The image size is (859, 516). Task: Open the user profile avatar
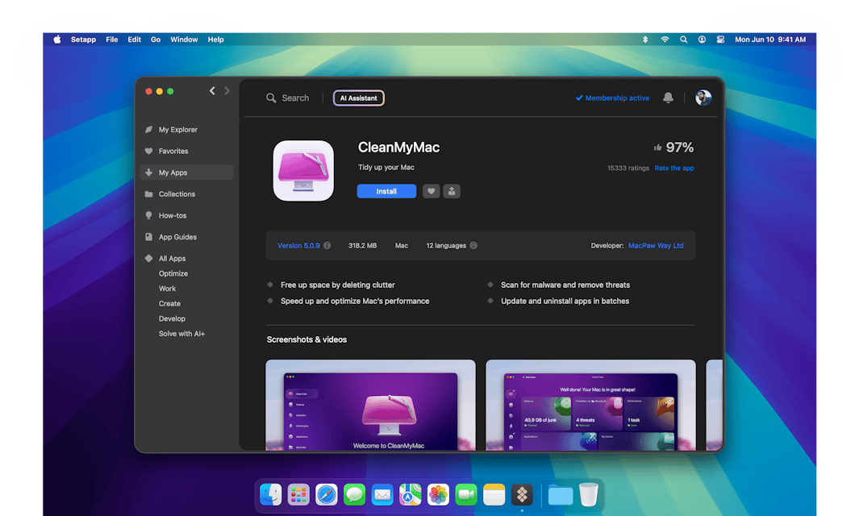(x=703, y=98)
